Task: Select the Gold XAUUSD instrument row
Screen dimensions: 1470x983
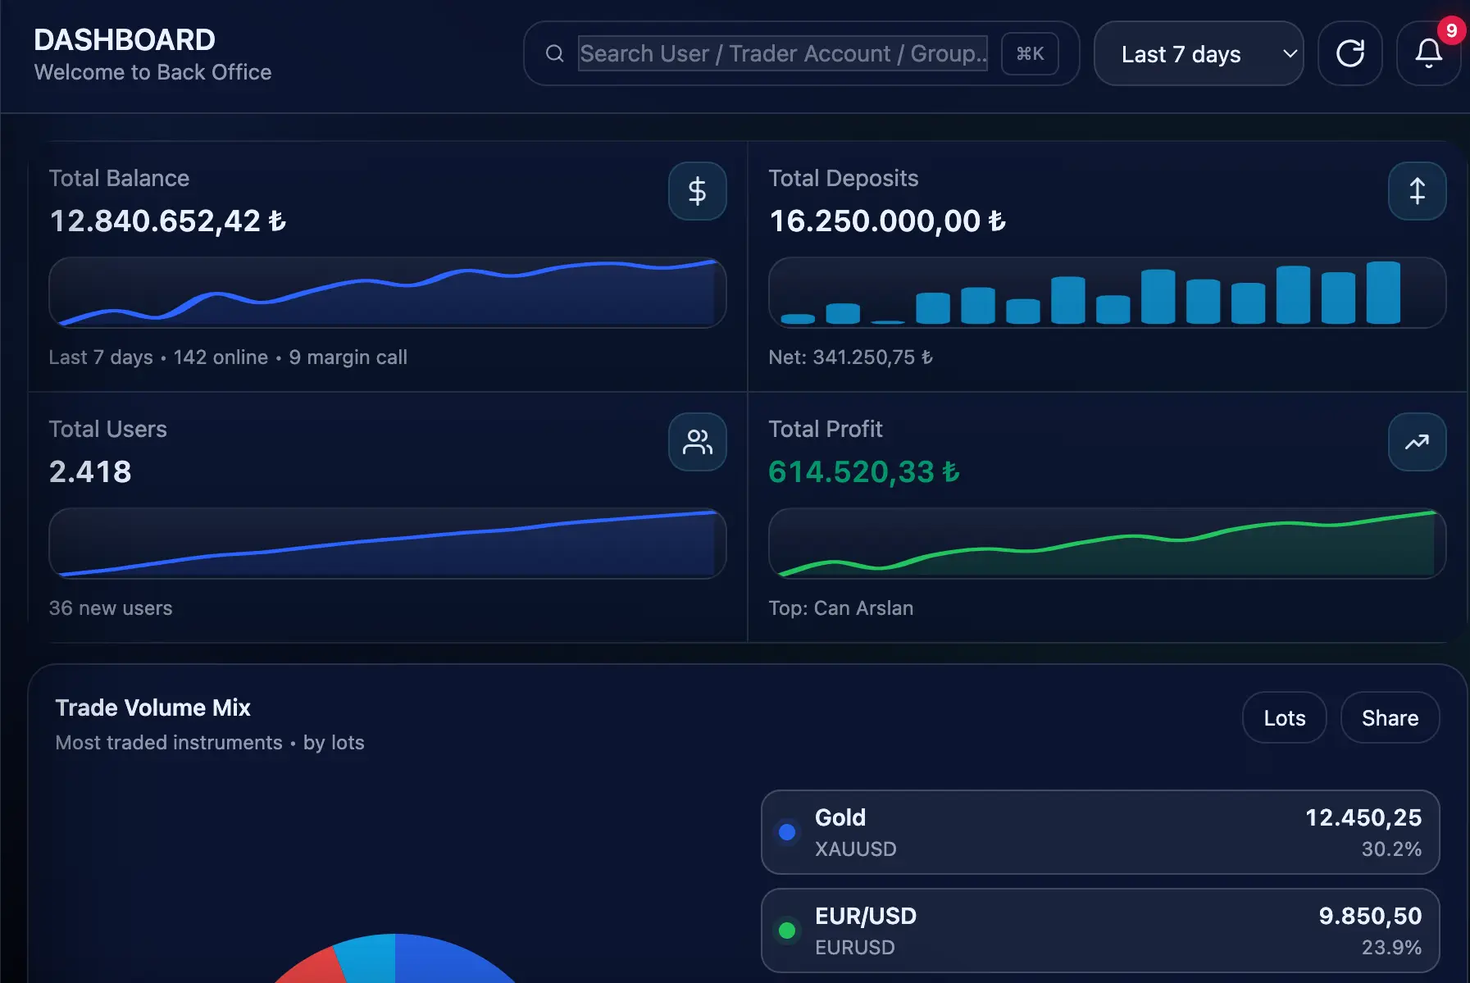Action: tap(1099, 832)
